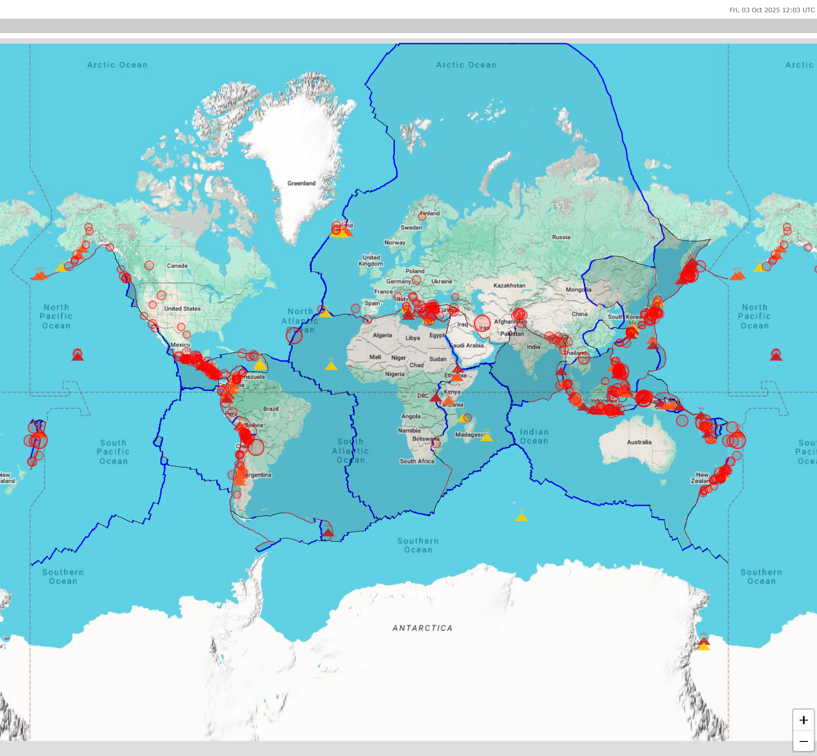Select the yellow volcano north of Venezuela
Screen dimensions: 817x756
260,364
